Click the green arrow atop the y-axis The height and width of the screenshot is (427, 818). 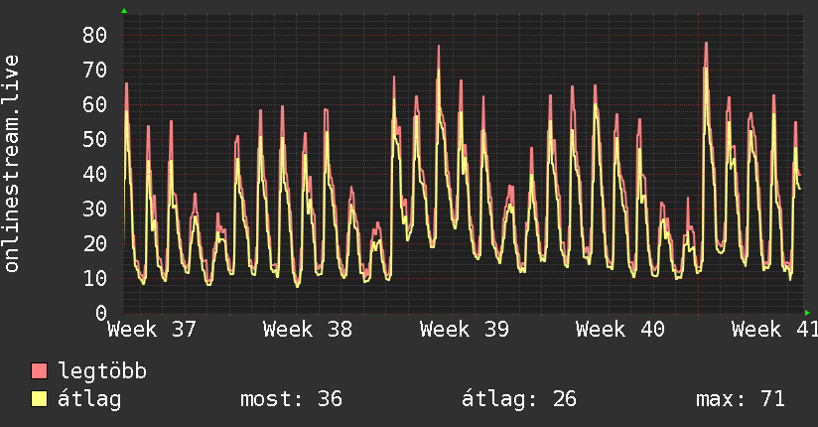pos(124,11)
